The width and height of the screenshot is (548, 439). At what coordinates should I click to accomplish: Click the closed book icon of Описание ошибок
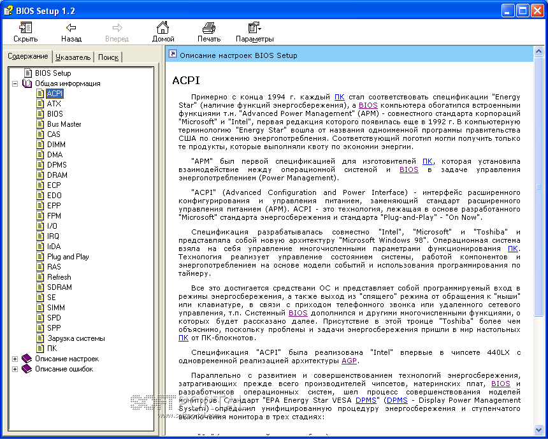point(27,369)
